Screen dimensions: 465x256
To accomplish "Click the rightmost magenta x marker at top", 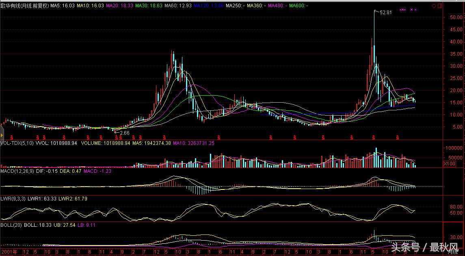I will point(415,9).
